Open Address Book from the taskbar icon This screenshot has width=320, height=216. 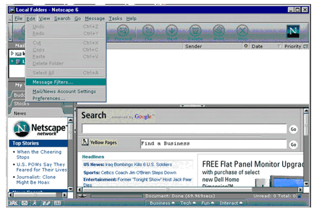(58, 203)
